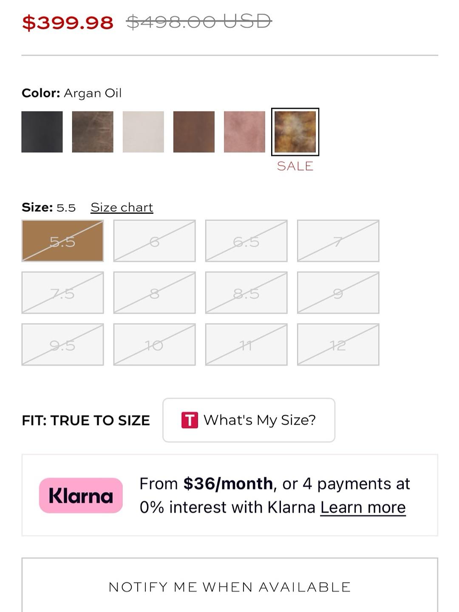Image resolution: width=459 pixels, height=612 pixels.
Task: Select size 5.5 option
Action: pyautogui.click(x=62, y=241)
